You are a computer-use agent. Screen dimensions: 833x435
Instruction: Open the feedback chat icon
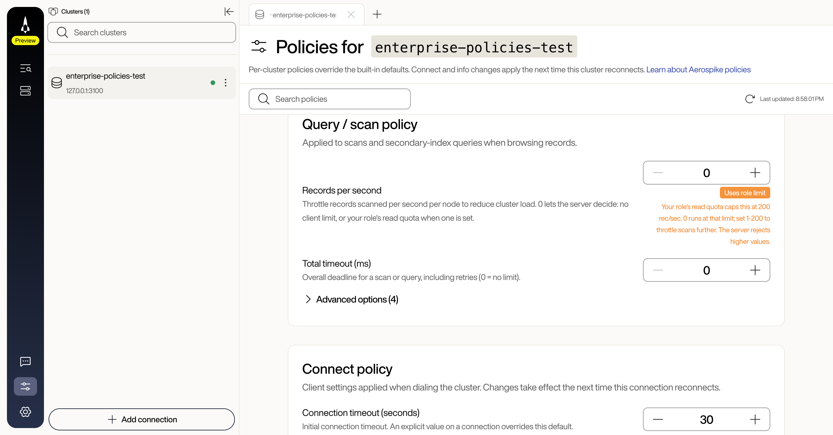25,361
